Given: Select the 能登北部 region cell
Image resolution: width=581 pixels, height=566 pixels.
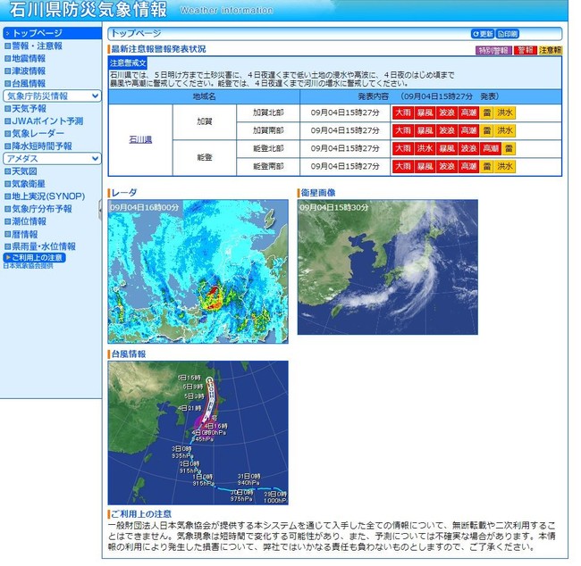Looking at the screenshot, I should (x=268, y=149).
